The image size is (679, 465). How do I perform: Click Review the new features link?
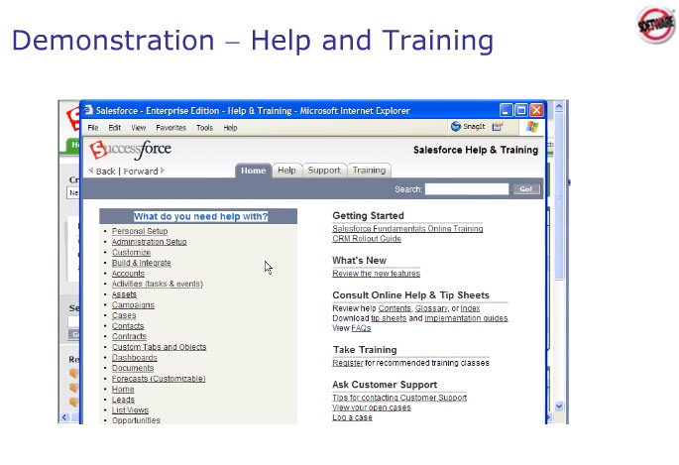[x=376, y=273]
